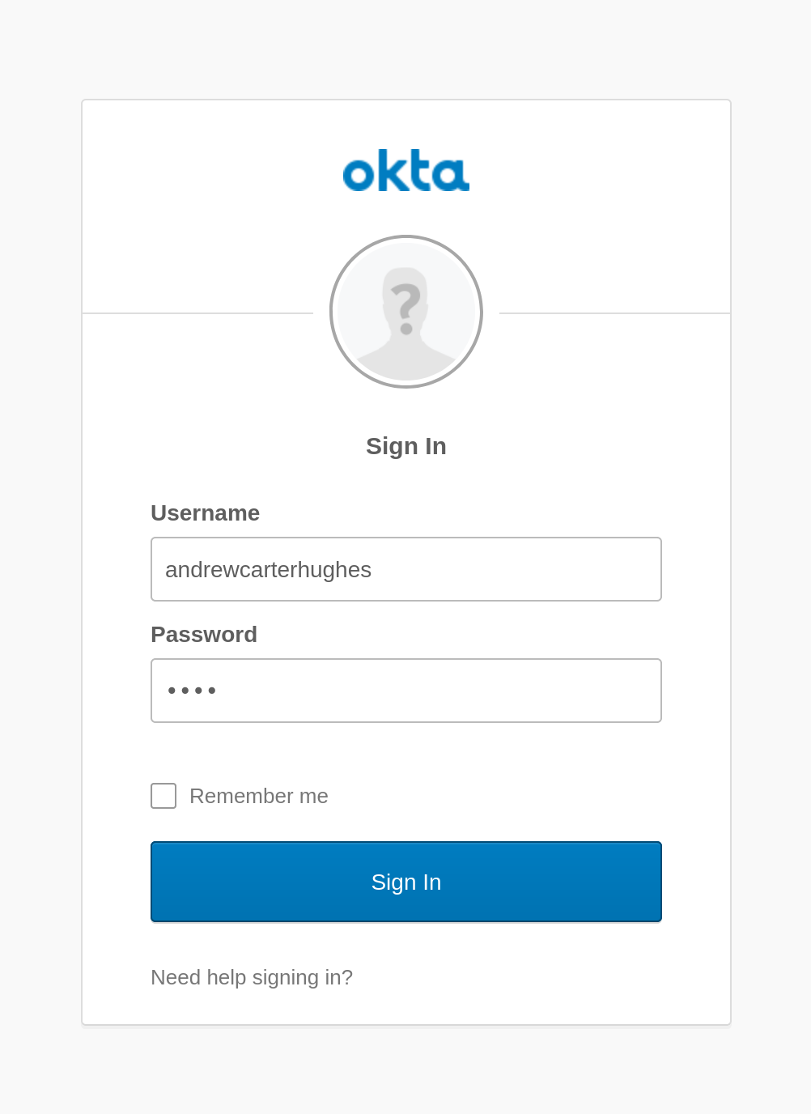Click the user avatar placeholder image
This screenshot has width=811, height=1114.
tap(406, 340)
